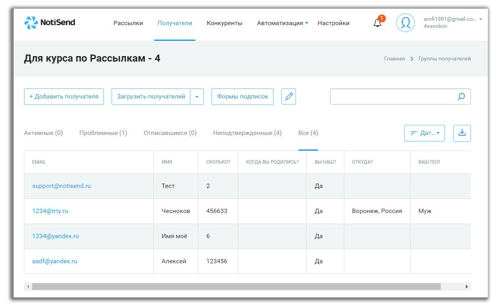Screen dimensions: 502x306
Task: Open the user avatar profile icon
Action: point(406,23)
